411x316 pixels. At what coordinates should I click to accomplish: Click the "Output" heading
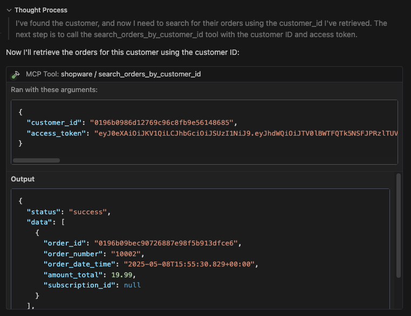pos(23,179)
